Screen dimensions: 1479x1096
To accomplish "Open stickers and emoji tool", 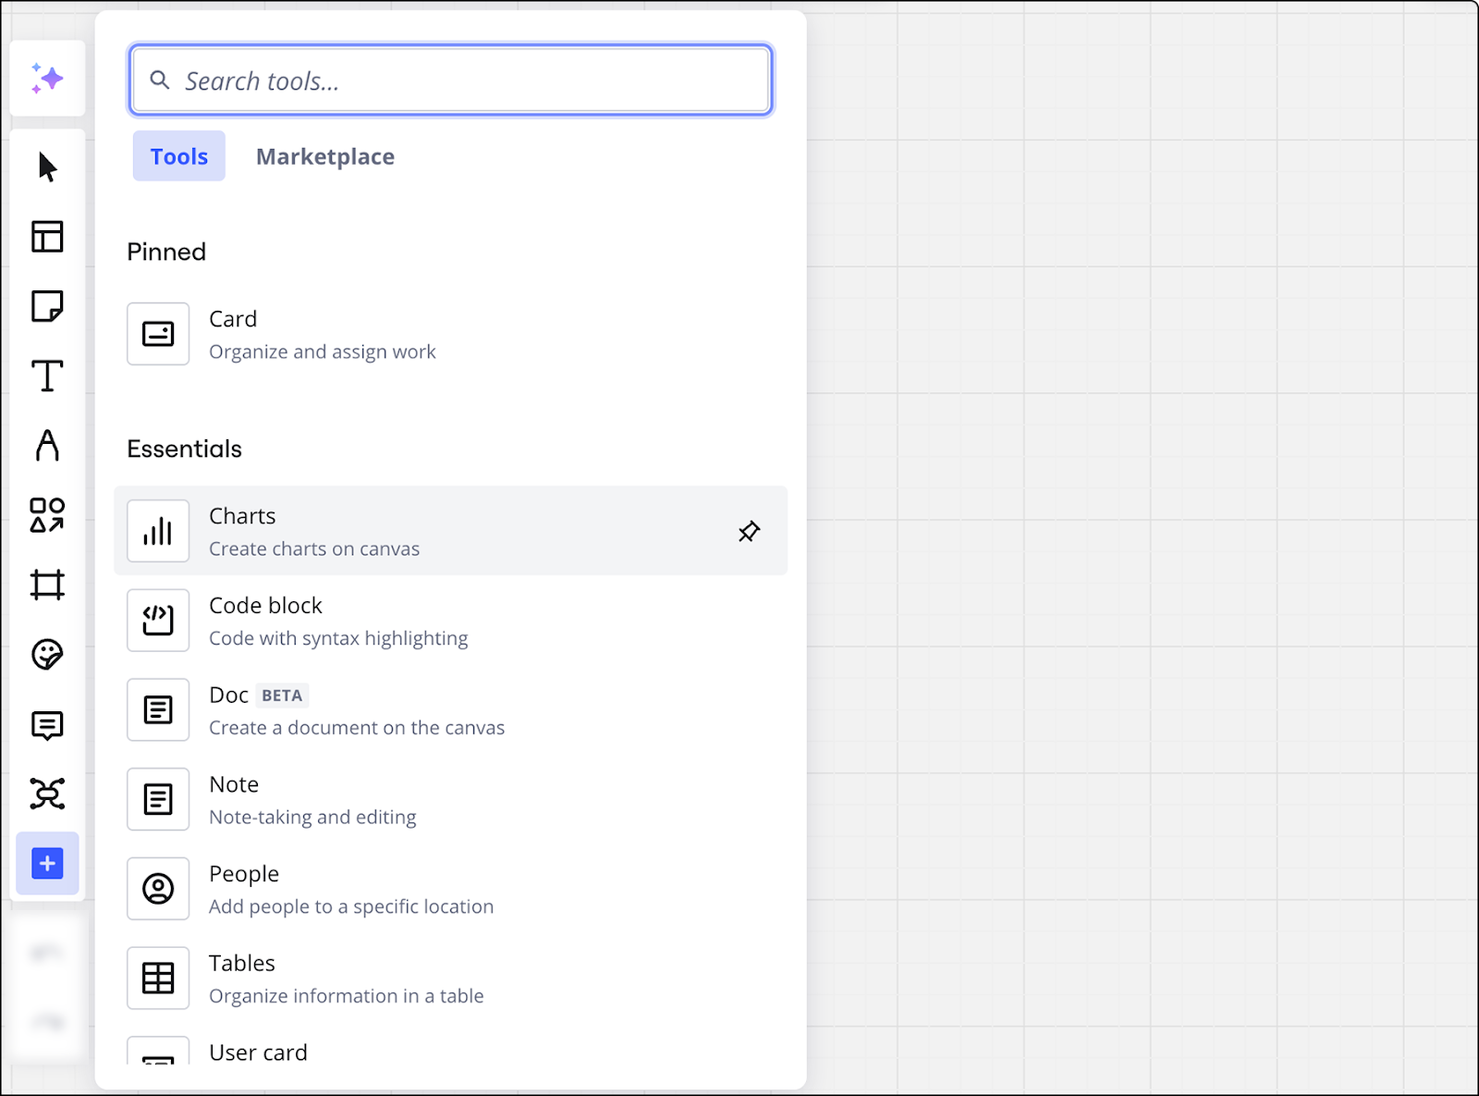I will coord(47,655).
